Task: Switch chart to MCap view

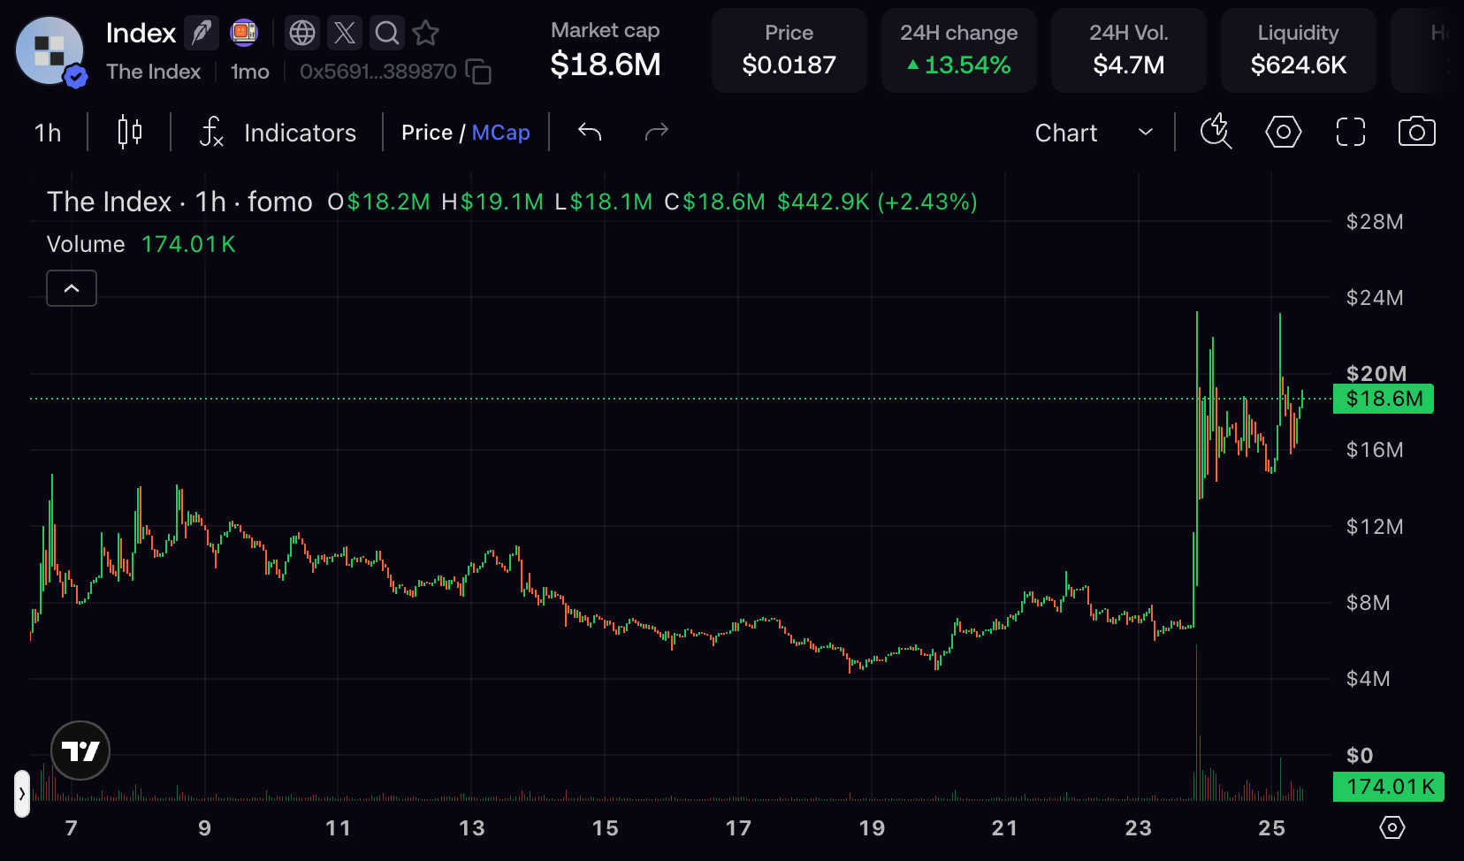Action: pyautogui.click(x=501, y=133)
